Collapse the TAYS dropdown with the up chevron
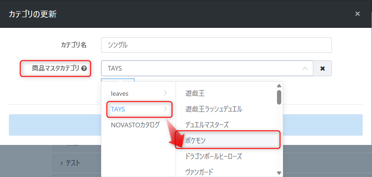 tap(305, 68)
